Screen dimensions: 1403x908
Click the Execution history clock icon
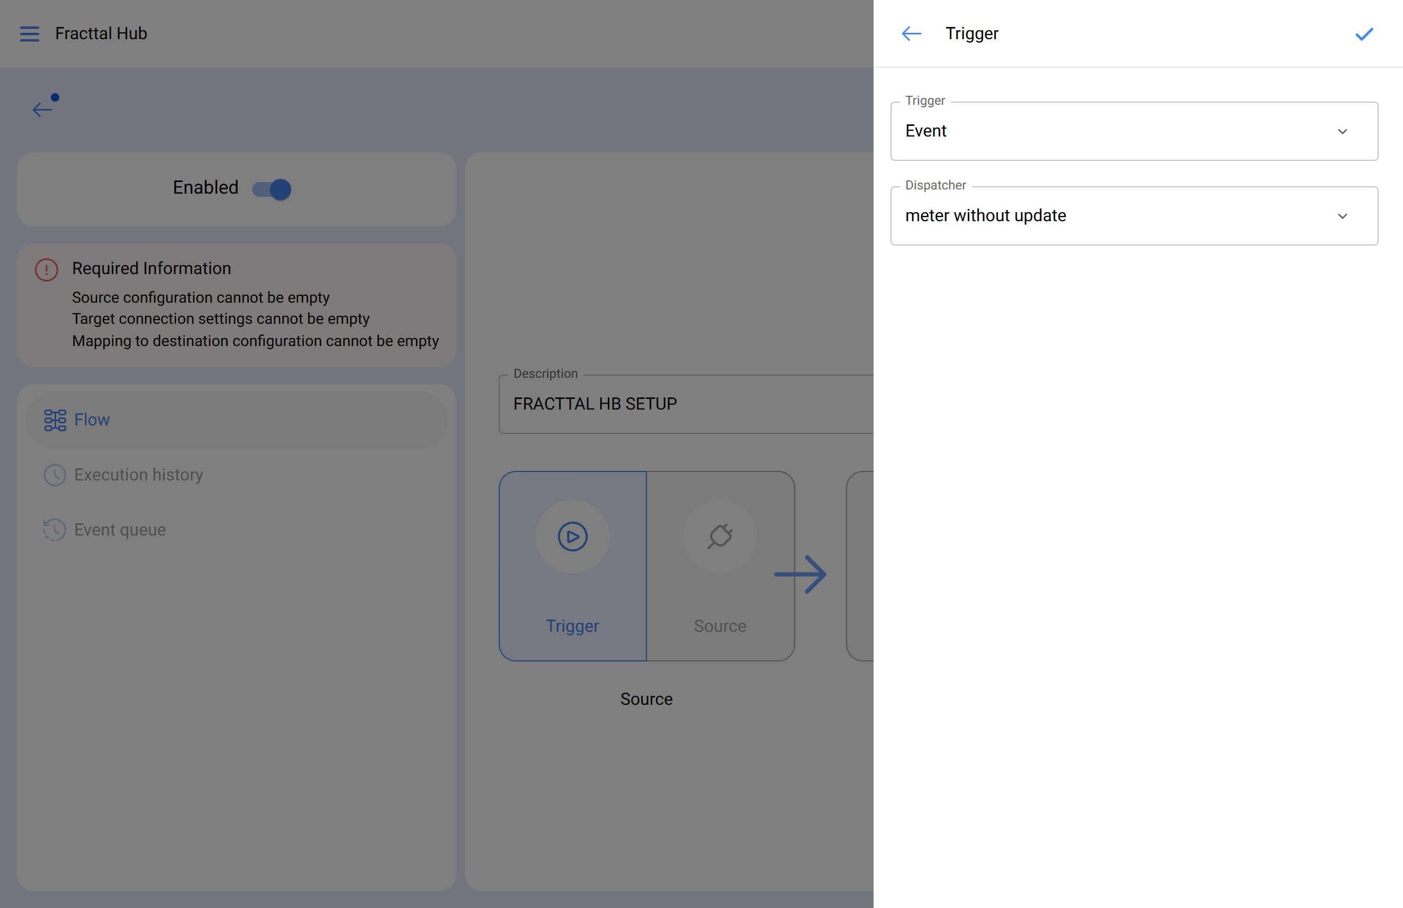tap(55, 475)
